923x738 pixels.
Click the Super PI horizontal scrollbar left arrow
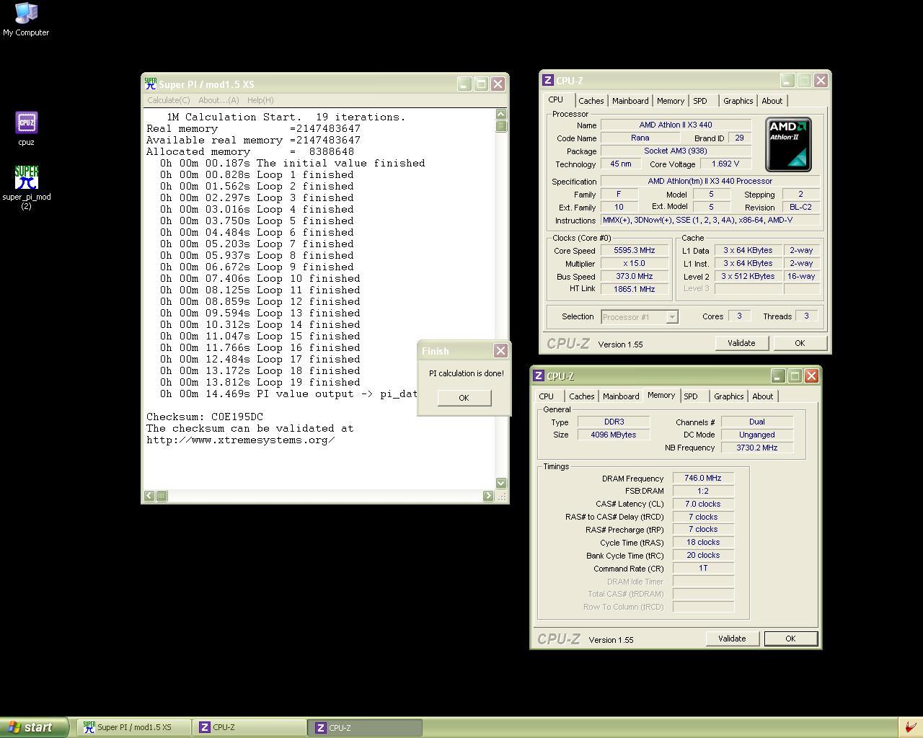pos(149,496)
